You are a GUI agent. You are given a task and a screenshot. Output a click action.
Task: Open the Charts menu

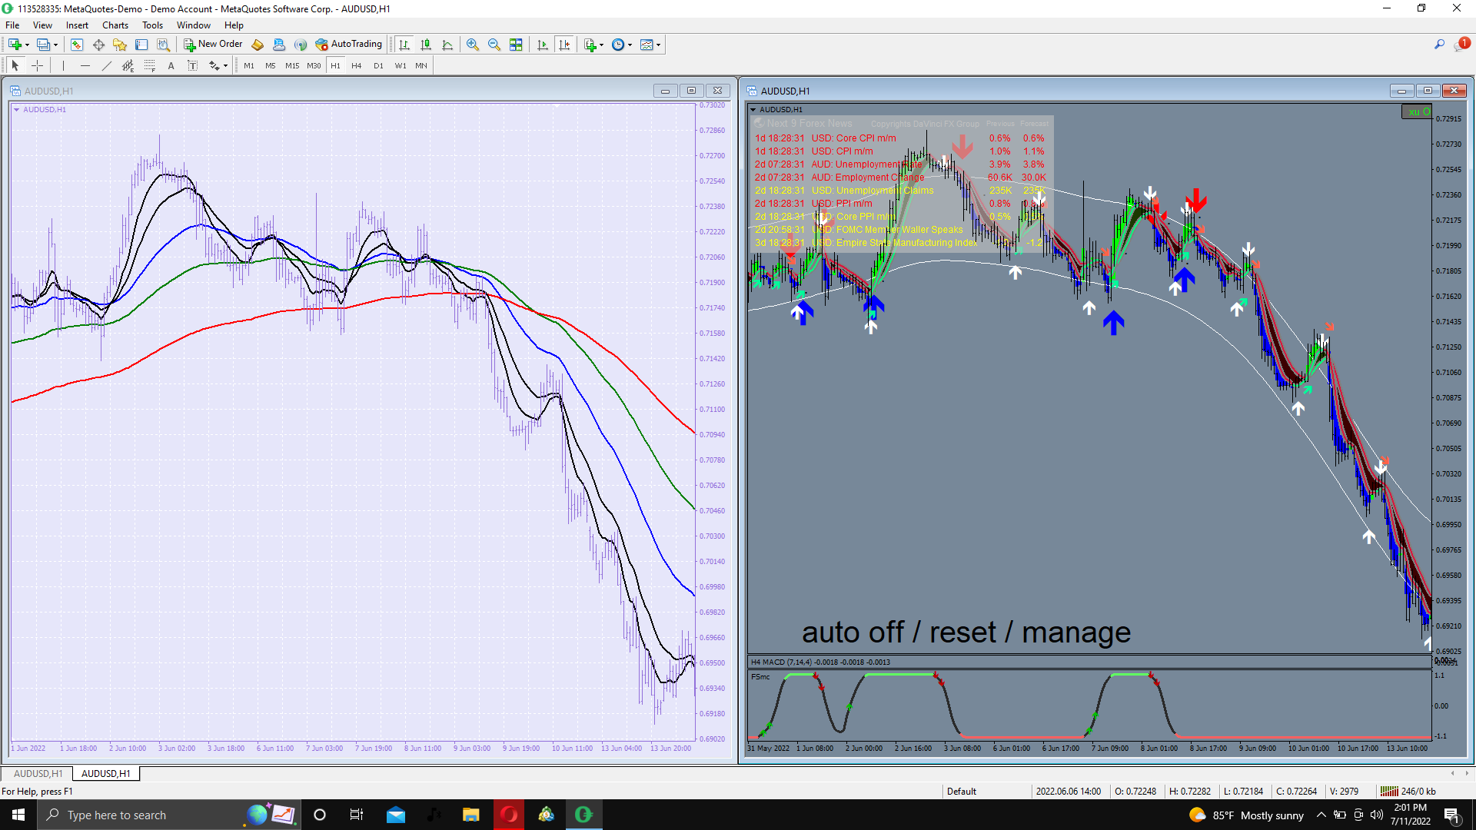point(115,25)
